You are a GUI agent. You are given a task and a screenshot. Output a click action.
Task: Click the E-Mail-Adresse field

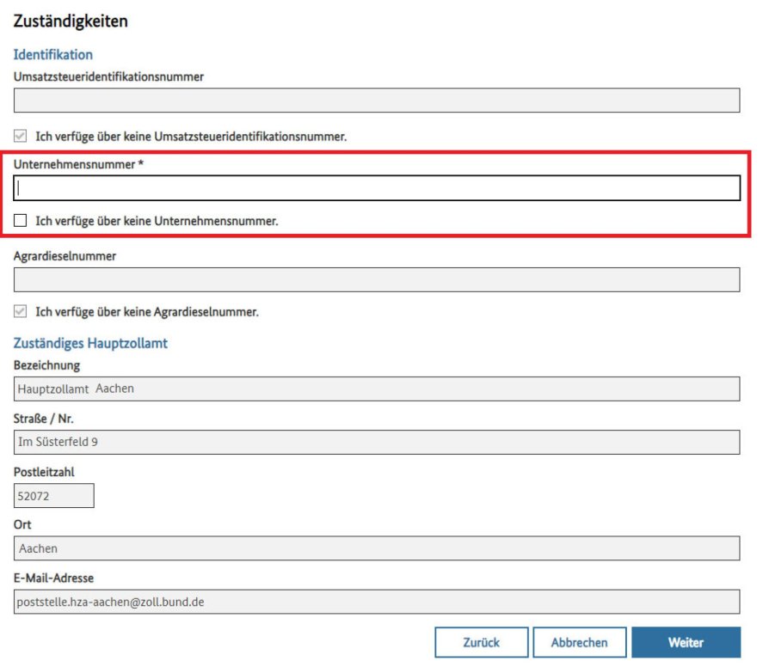point(377,602)
